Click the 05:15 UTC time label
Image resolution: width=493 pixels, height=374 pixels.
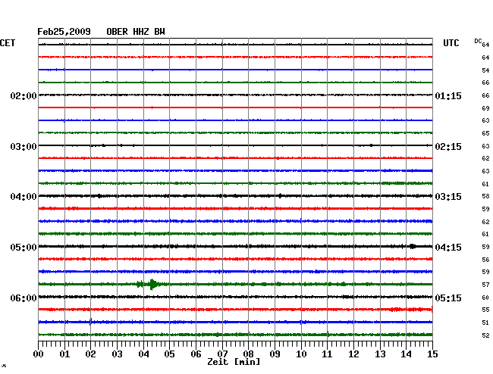[x=448, y=298]
